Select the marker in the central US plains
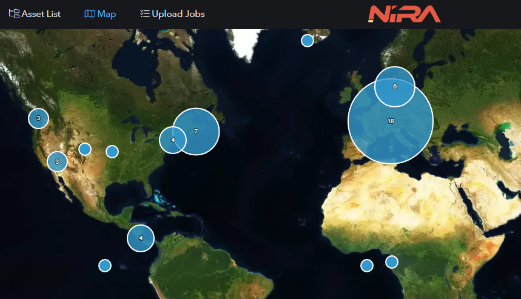 (x=112, y=151)
